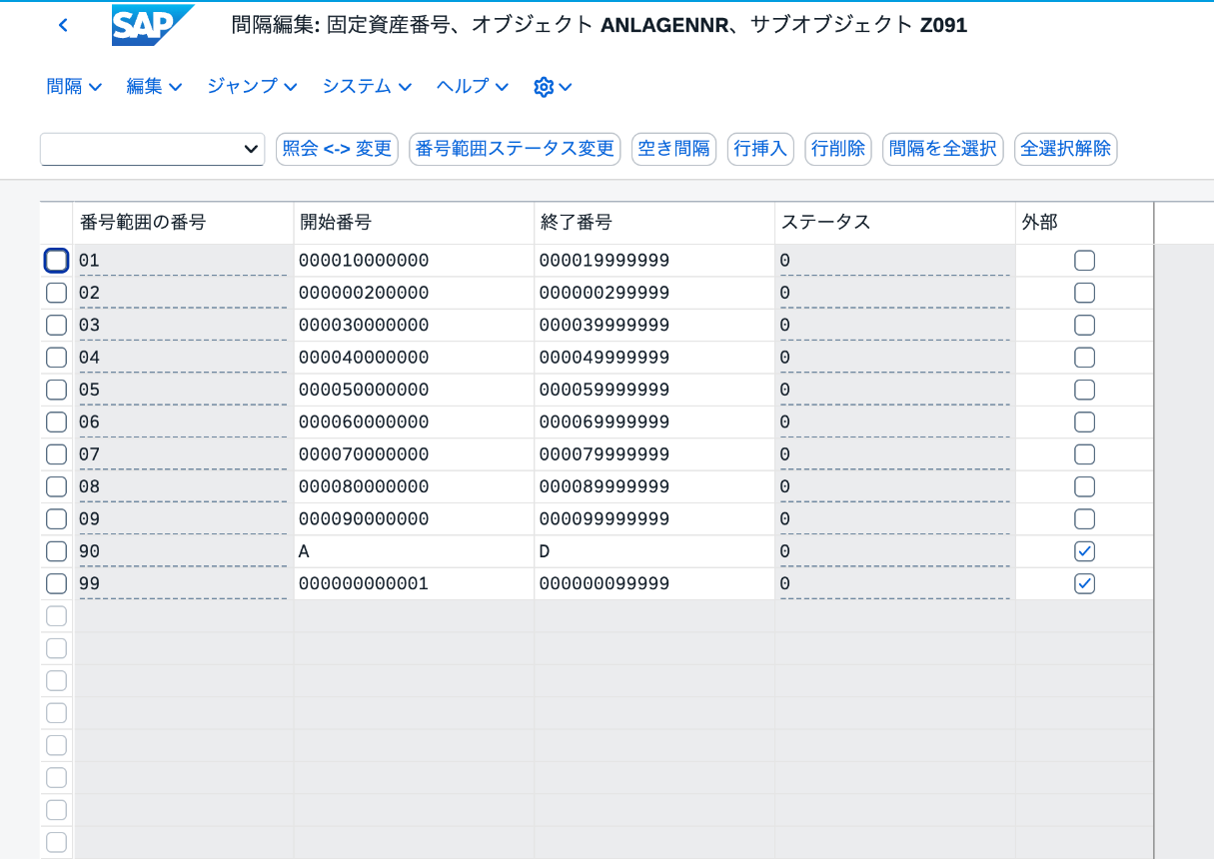Select row 06 with its row checkbox

pos(57,423)
